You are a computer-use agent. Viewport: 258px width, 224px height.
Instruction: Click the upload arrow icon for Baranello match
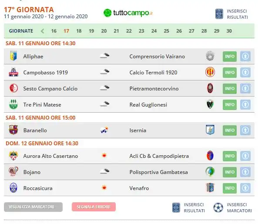click(x=245, y=130)
